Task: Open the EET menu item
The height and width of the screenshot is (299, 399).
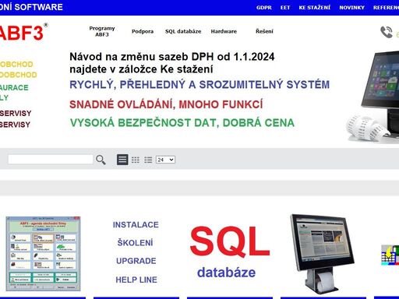Action: click(x=285, y=8)
